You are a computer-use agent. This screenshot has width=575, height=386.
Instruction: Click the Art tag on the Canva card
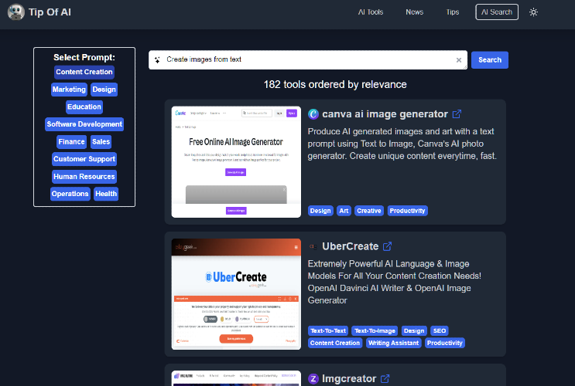344,211
